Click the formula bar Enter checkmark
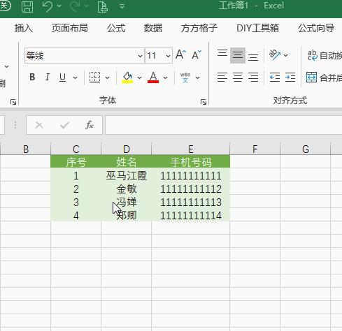Screen dimensions: 342x331 click(64, 125)
